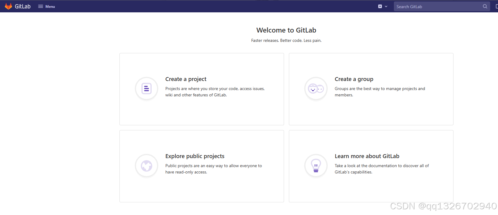The height and width of the screenshot is (215, 498).
Task: Click the GitLab fox logo icon
Action: point(8,6)
